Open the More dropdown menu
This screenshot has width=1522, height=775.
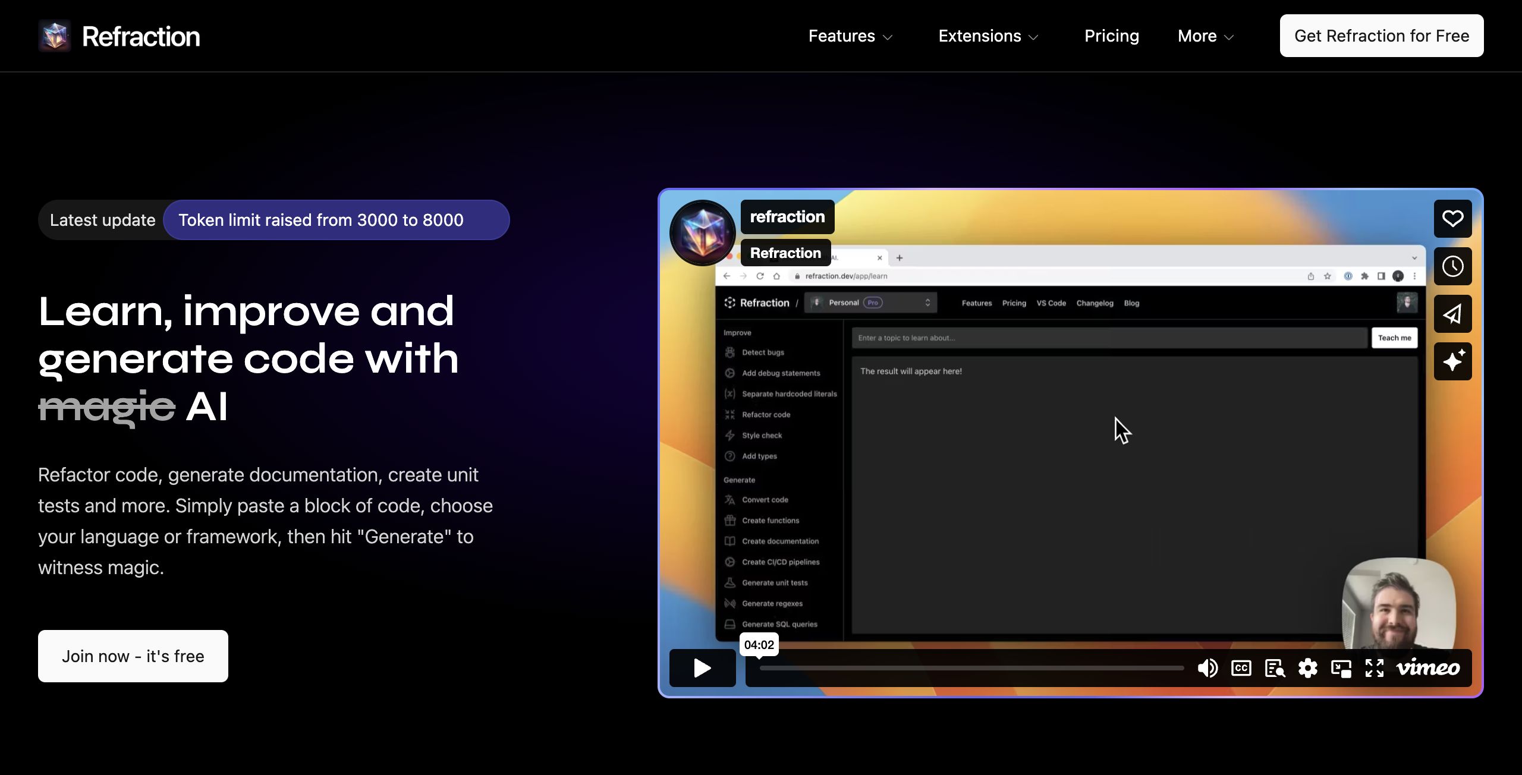[1206, 36]
